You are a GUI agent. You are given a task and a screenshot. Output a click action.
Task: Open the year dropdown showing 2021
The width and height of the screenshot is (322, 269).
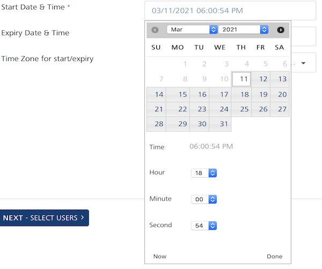pos(243,30)
